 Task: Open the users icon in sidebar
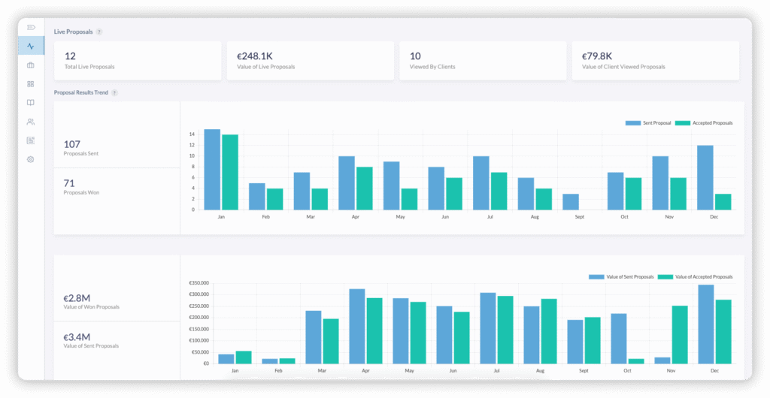coord(31,122)
